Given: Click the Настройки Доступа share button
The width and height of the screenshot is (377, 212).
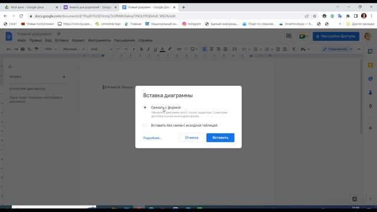Looking at the screenshot, I should point(336,37).
